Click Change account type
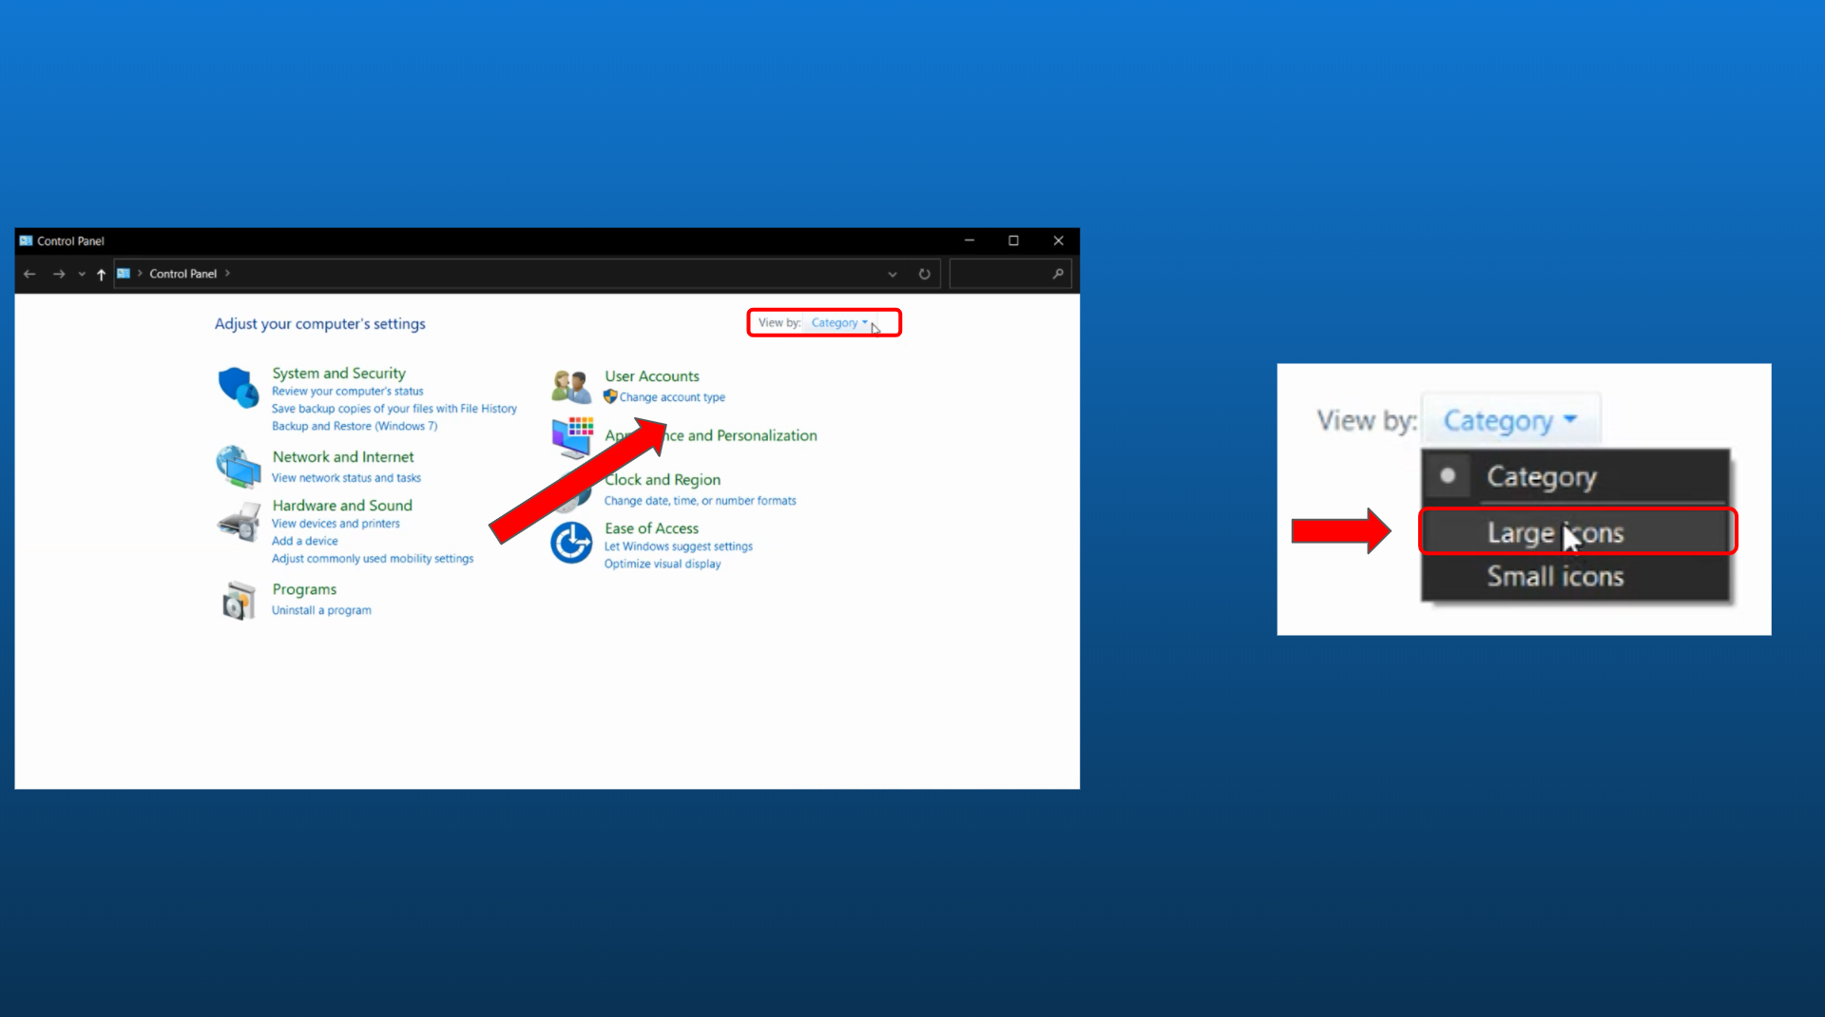The image size is (1825, 1017). tap(672, 397)
